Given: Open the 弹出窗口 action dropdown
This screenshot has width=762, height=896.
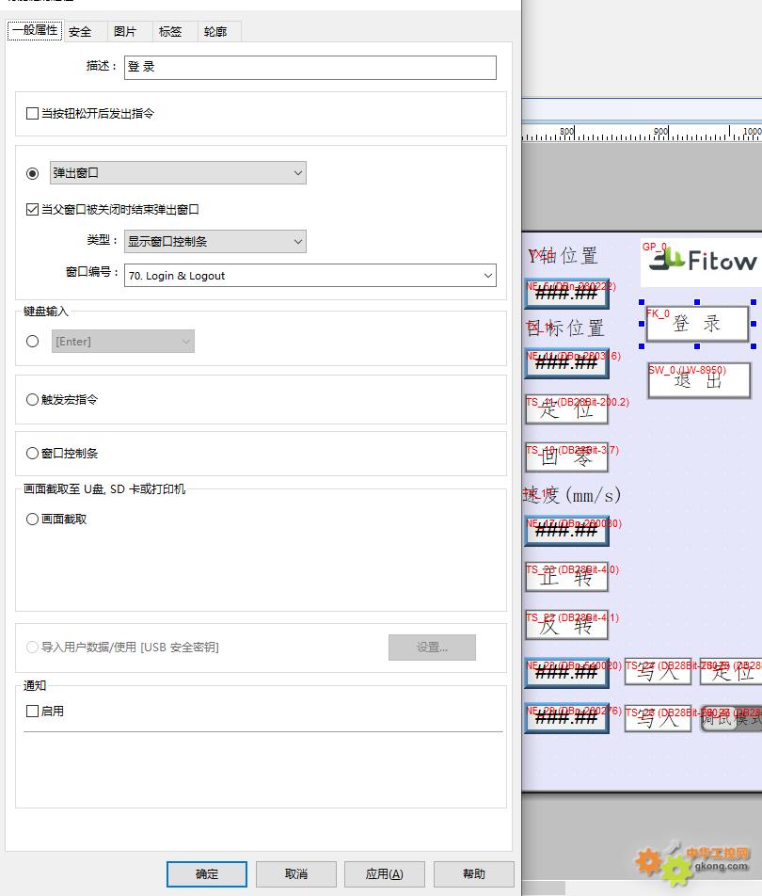Looking at the screenshot, I should click(178, 173).
